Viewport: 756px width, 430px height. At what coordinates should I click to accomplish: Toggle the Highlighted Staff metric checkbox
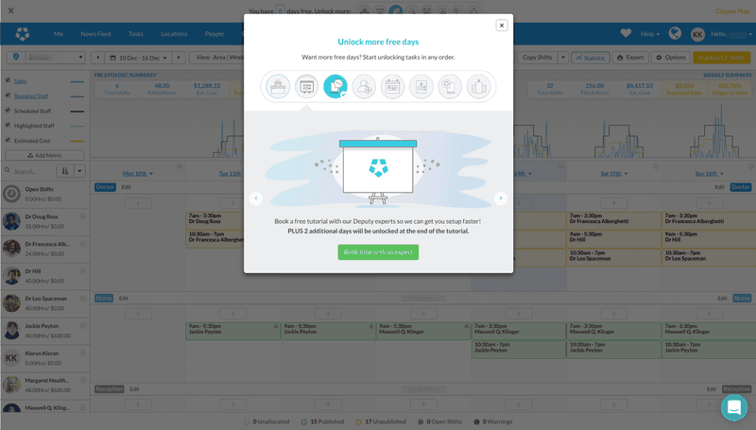8,126
